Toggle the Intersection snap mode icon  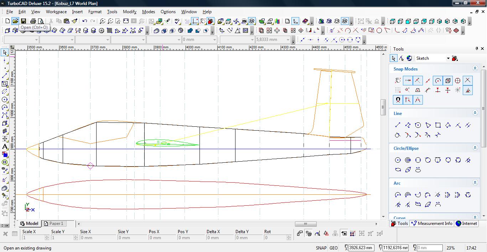pyautogui.click(x=468, y=80)
